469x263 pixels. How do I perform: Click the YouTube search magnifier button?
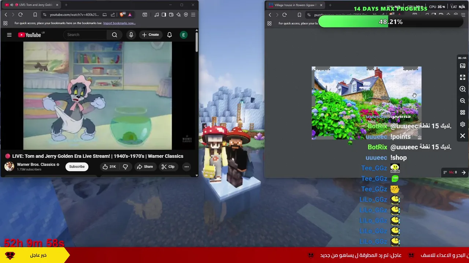point(115,35)
